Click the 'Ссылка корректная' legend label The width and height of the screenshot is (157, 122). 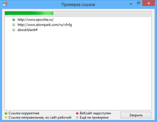[x=24, y=113]
